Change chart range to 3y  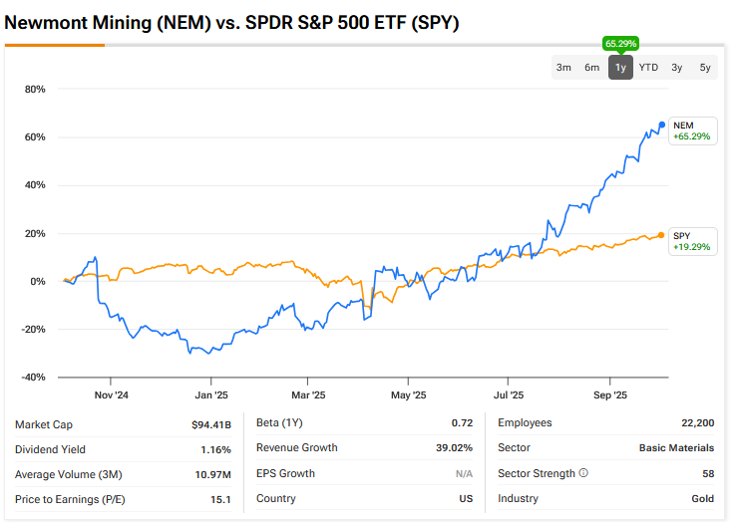click(x=677, y=68)
